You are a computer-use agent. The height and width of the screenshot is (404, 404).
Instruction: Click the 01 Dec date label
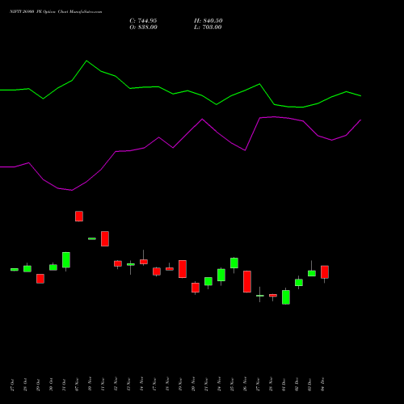(x=284, y=385)
